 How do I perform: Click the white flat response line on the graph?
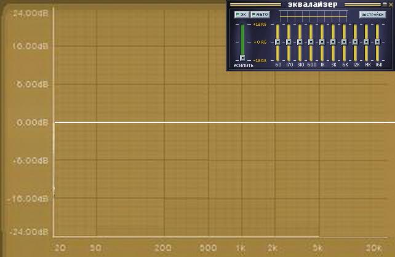(x=225, y=122)
